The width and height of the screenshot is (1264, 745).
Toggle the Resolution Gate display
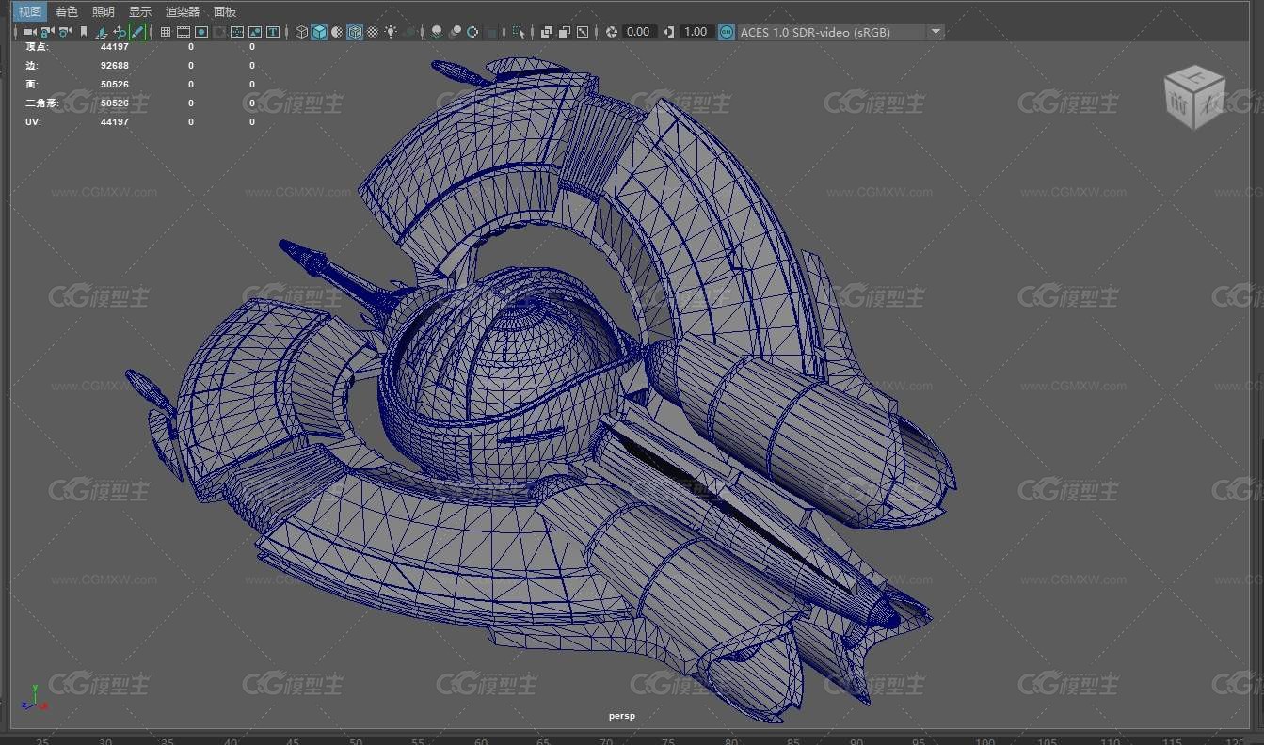[x=201, y=32]
